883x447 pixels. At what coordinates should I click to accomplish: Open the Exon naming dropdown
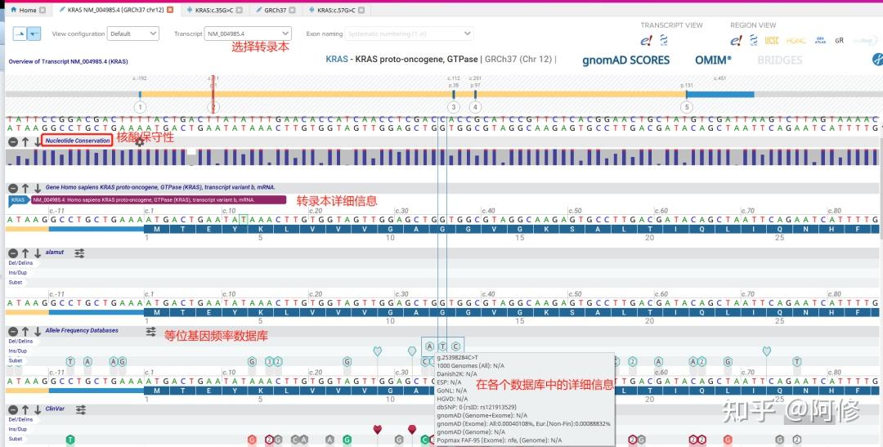click(409, 34)
